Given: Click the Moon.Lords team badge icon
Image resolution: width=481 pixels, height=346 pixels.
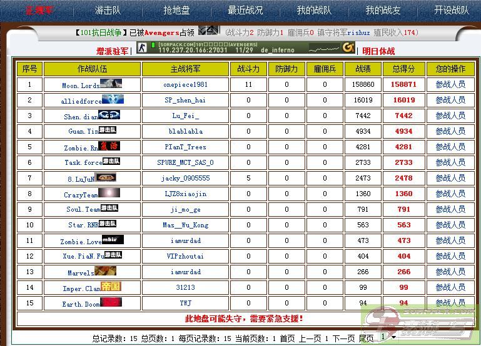Looking at the screenshot, I should [111, 84].
